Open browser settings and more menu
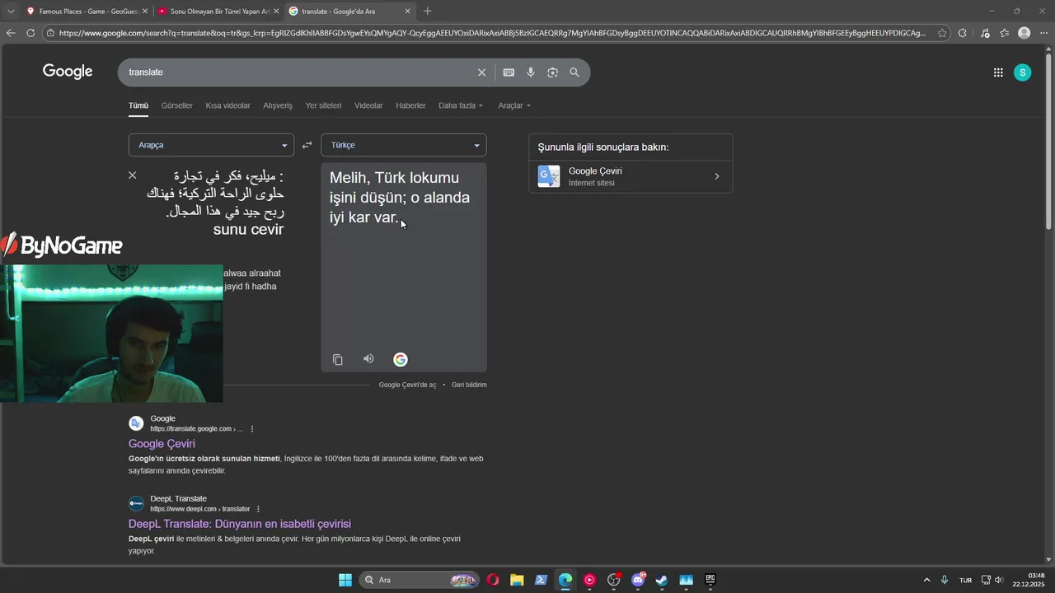Viewport: 1055px width, 593px height. click(x=1043, y=33)
